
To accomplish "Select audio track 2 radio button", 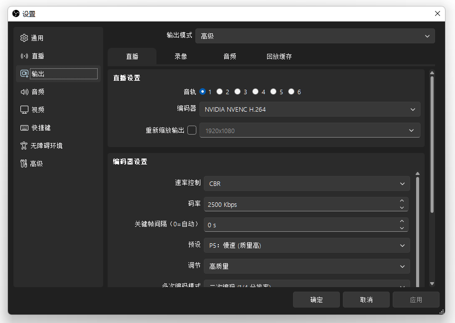I will click(x=220, y=92).
